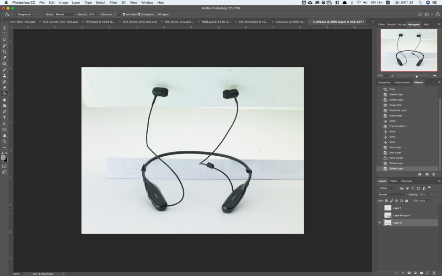Image resolution: width=442 pixels, height=276 pixels.
Task: Create a new layer
Action: coord(428,273)
